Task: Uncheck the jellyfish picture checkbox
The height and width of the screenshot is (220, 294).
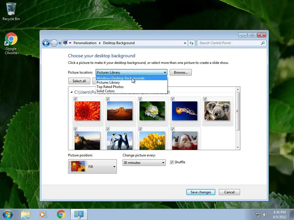Action: [x=173, y=99]
